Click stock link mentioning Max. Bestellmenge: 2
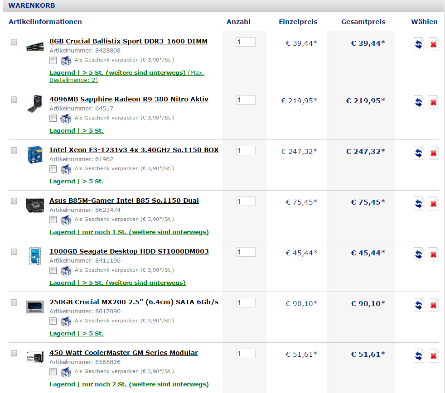This screenshot has width=445, height=393. [127, 76]
